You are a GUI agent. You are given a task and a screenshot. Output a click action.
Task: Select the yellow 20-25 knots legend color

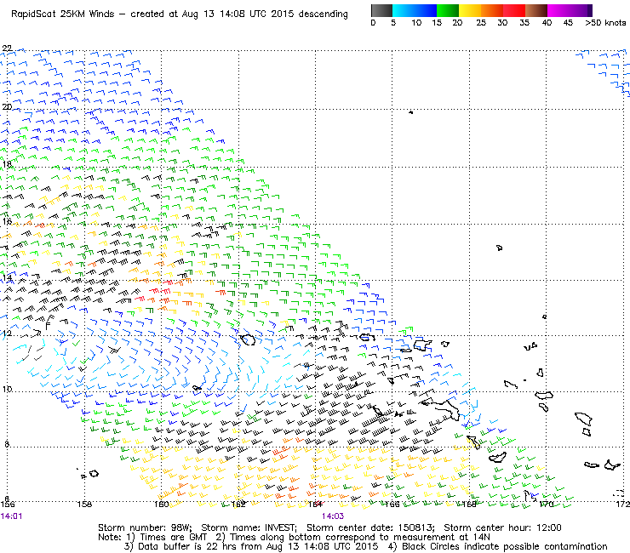(x=470, y=10)
